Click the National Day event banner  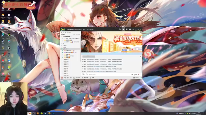[112, 42]
